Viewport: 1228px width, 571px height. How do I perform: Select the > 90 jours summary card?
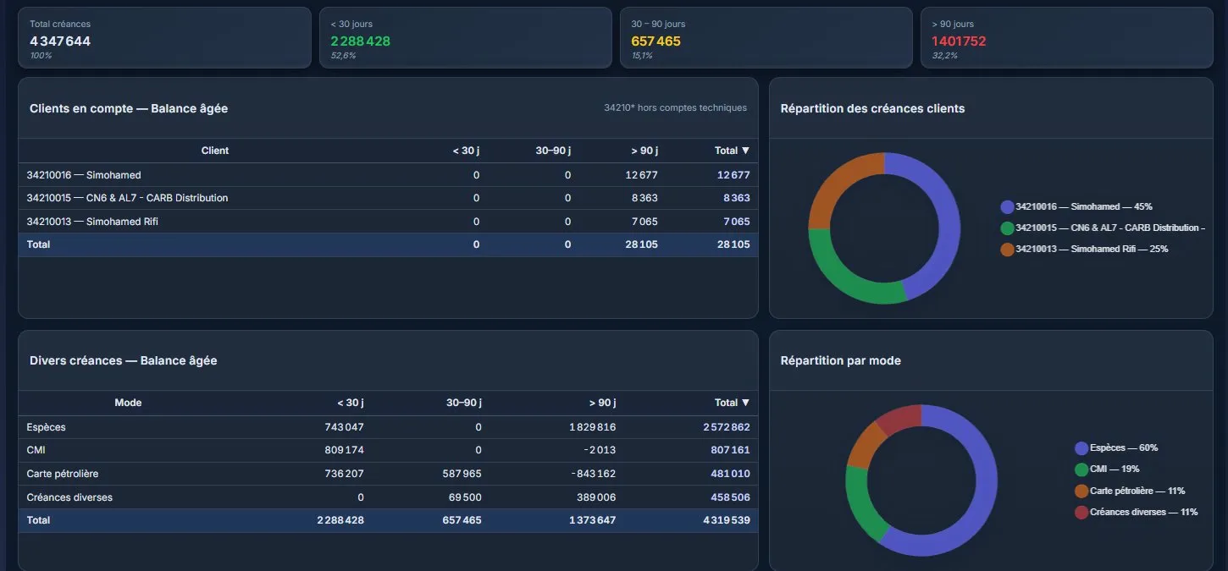pos(1066,38)
